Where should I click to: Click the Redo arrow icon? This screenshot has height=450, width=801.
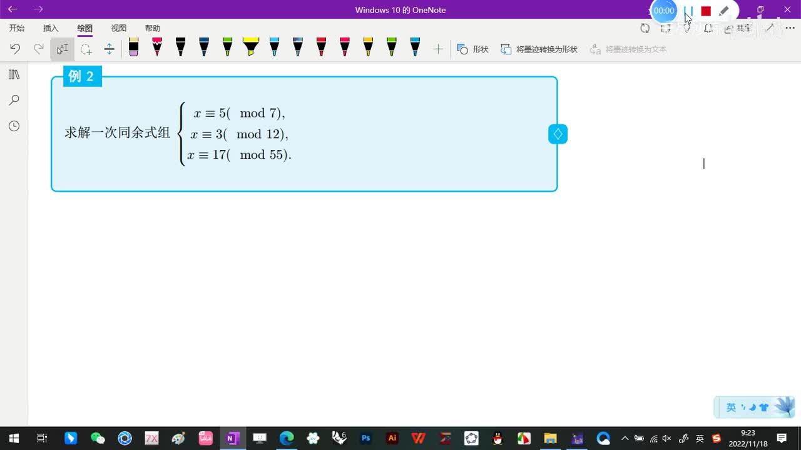click(39, 49)
